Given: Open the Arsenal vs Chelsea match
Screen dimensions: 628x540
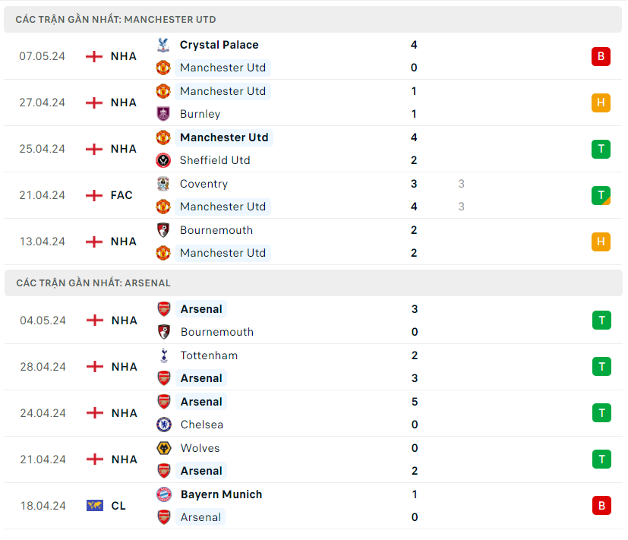Looking at the screenshot, I should (x=304, y=413).
